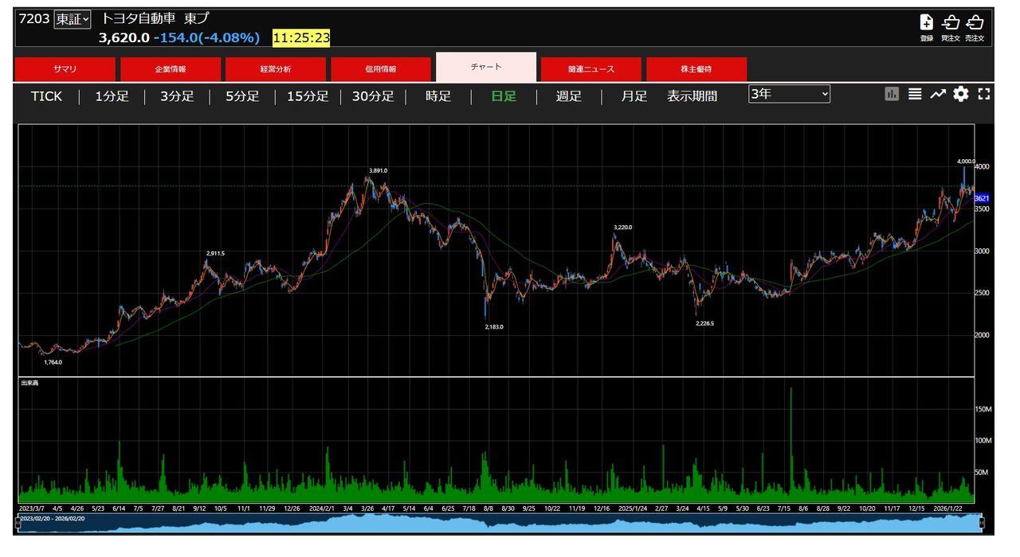Screen dimensions: 1020x557
Task: Expand chart to fullscreen
Action: [x=984, y=94]
